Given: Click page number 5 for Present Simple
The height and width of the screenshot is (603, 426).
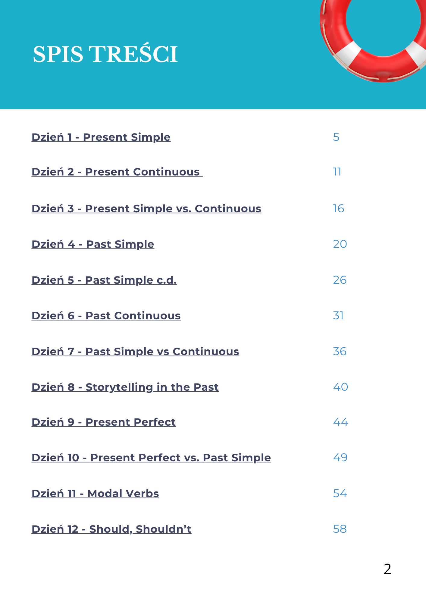Looking at the screenshot, I should [336, 137].
